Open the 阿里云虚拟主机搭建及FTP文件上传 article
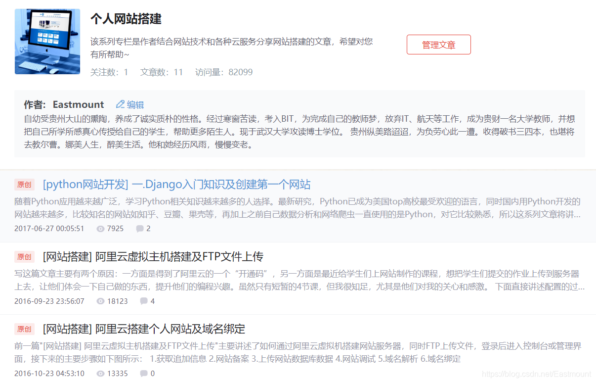Viewport: 596px width, 383px height. tap(152, 256)
